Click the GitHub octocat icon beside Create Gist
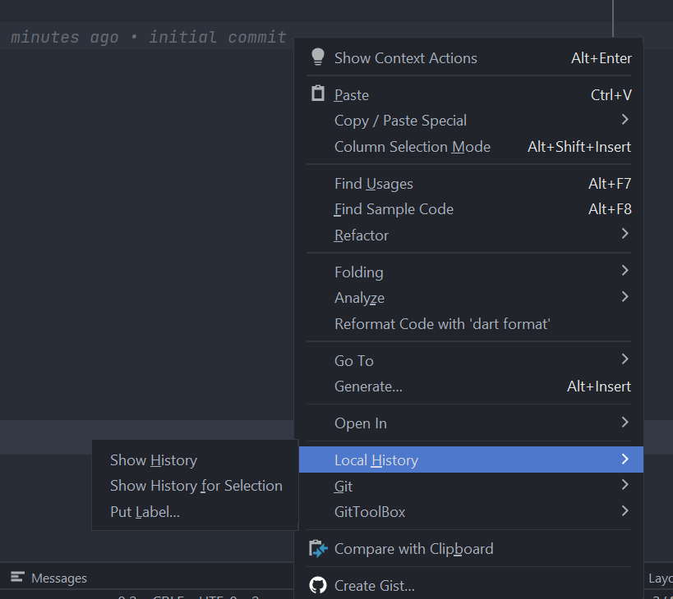This screenshot has width=673, height=599. tap(318, 585)
